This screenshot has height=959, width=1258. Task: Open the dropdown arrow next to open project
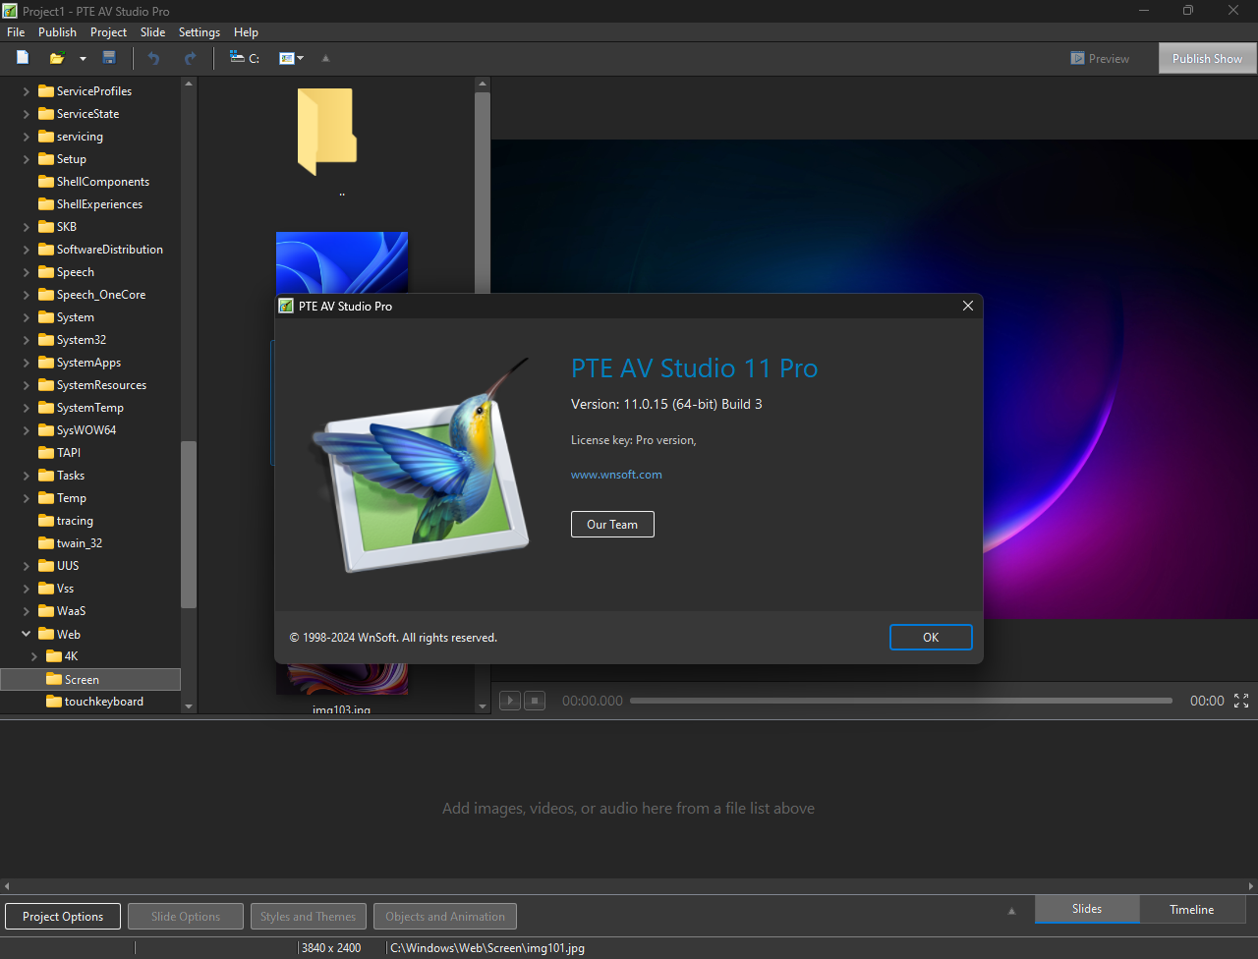[x=83, y=59]
